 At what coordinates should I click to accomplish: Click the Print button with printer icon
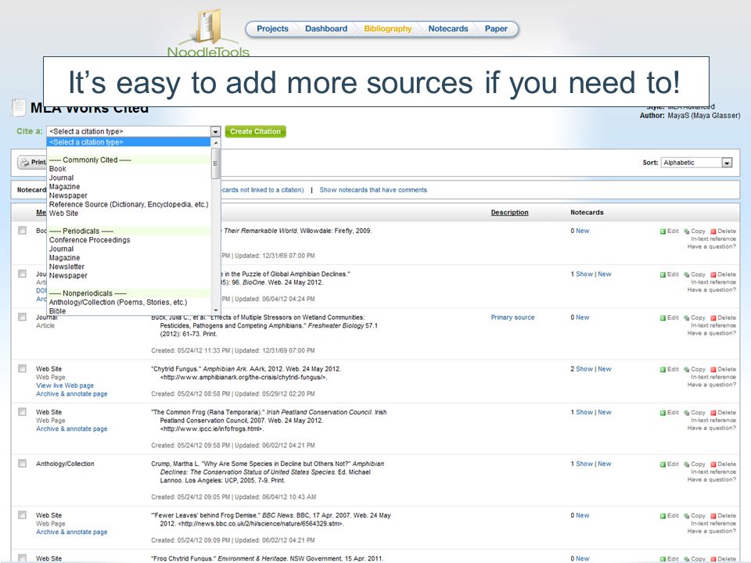coord(31,163)
